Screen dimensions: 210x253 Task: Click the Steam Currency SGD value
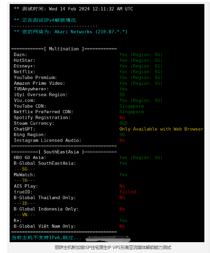pos(123,123)
